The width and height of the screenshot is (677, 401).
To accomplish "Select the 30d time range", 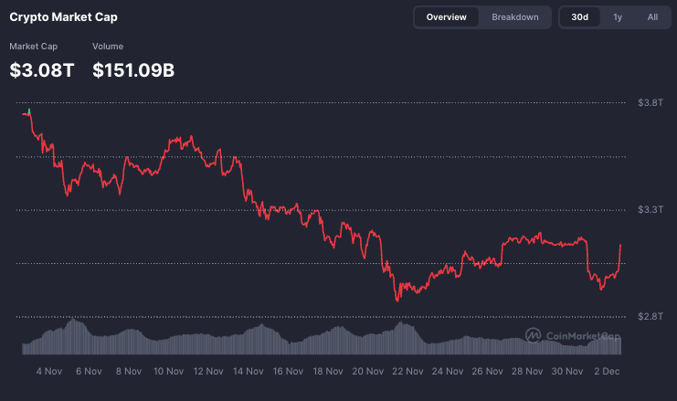I will (x=579, y=17).
